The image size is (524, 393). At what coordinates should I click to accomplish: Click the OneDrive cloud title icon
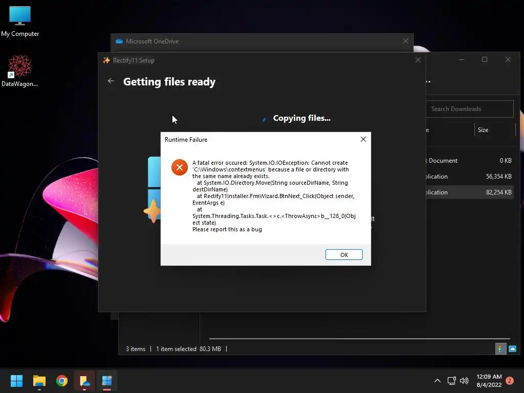tap(119, 41)
